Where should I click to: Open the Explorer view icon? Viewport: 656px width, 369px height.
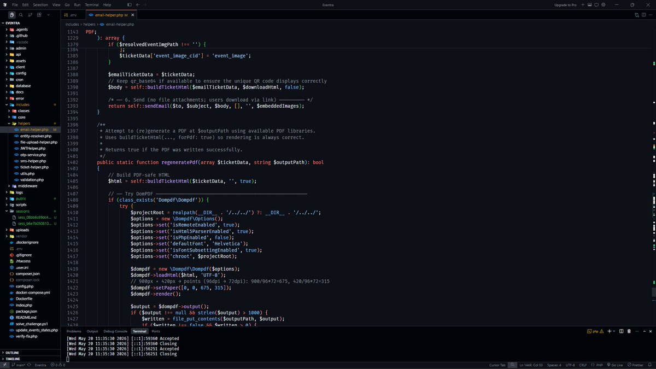pos(12,15)
